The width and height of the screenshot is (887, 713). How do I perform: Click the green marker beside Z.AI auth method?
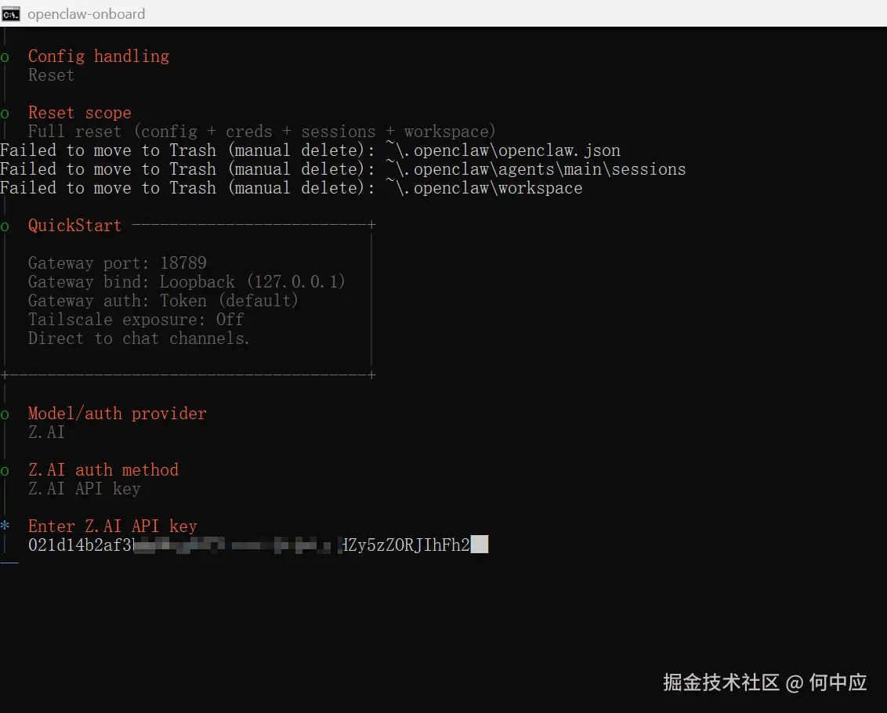[x=5, y=471]
